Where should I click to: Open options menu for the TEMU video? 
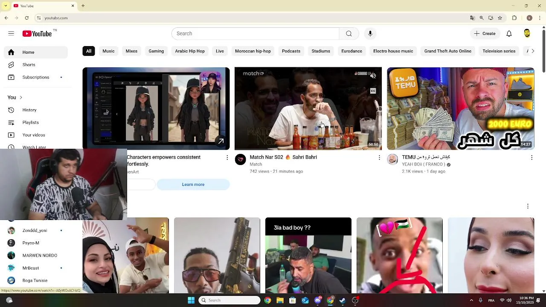(531, 158)
